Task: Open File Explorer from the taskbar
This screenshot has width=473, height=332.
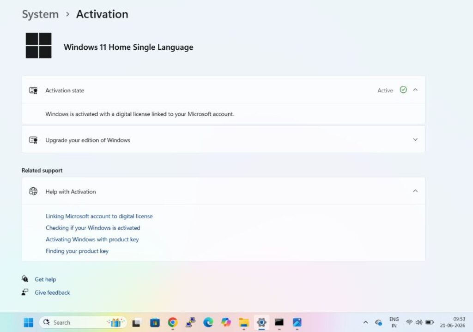Action: (x=244, y=322)
